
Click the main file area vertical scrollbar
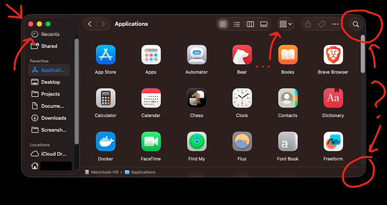363,53
